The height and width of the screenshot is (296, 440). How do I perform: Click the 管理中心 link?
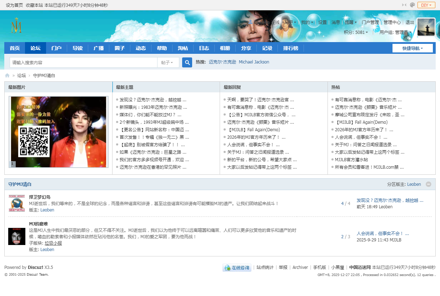tap(392, 22)
